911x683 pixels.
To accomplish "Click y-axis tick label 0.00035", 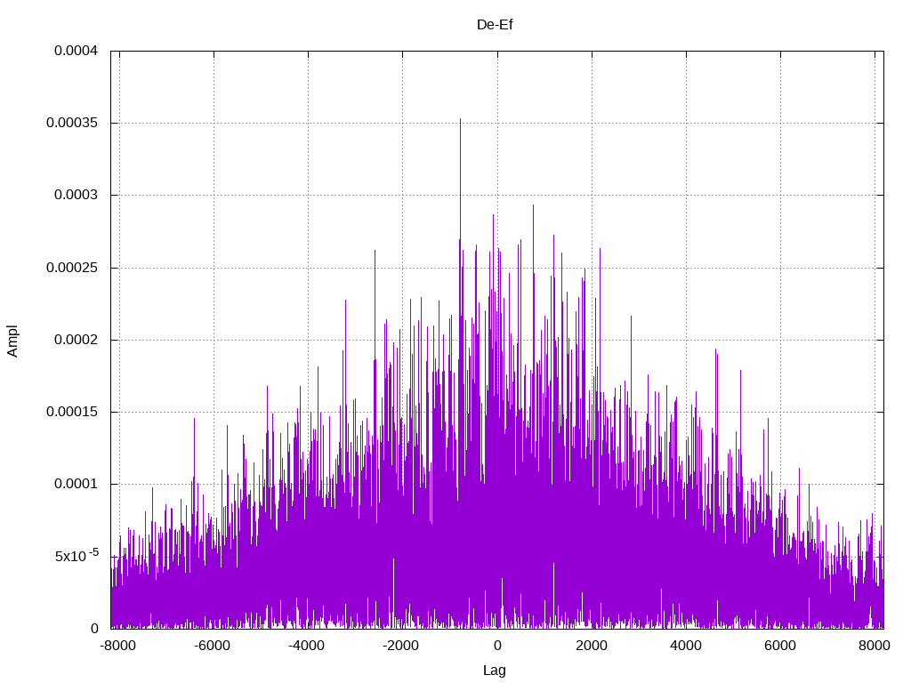I will [72, 123].
